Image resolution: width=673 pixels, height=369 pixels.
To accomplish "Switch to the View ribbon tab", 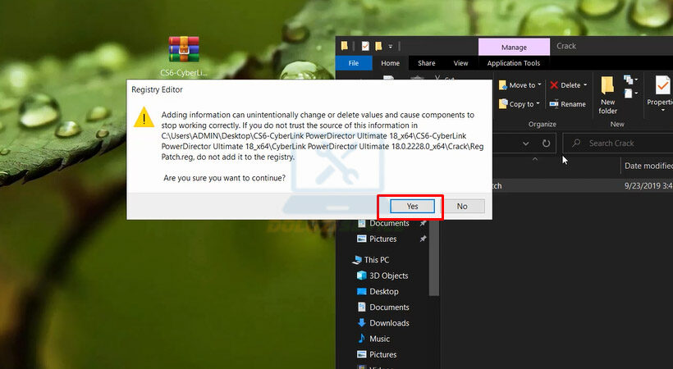I will [460, 63].
